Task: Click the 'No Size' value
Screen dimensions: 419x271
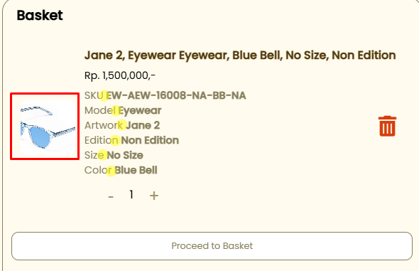Action: (x=125, y=155)
